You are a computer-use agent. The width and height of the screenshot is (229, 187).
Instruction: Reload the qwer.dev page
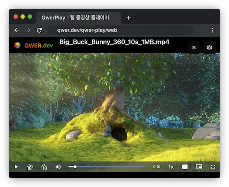39,30
